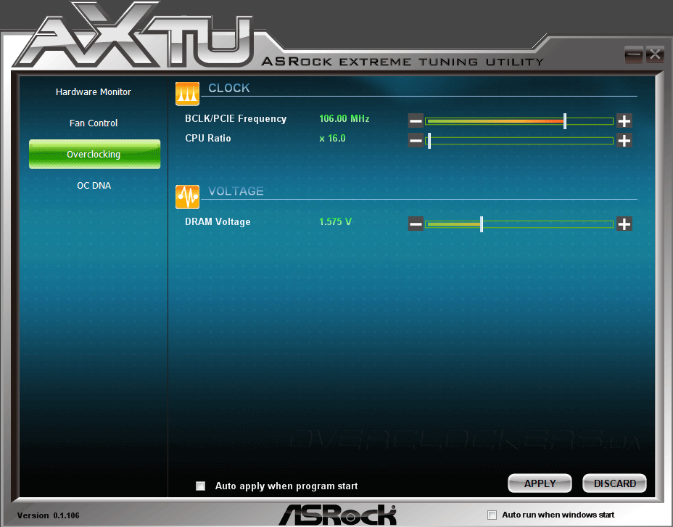Click the CPU Ratio slider handle
The image size is (673, 527).
point(429,141)
